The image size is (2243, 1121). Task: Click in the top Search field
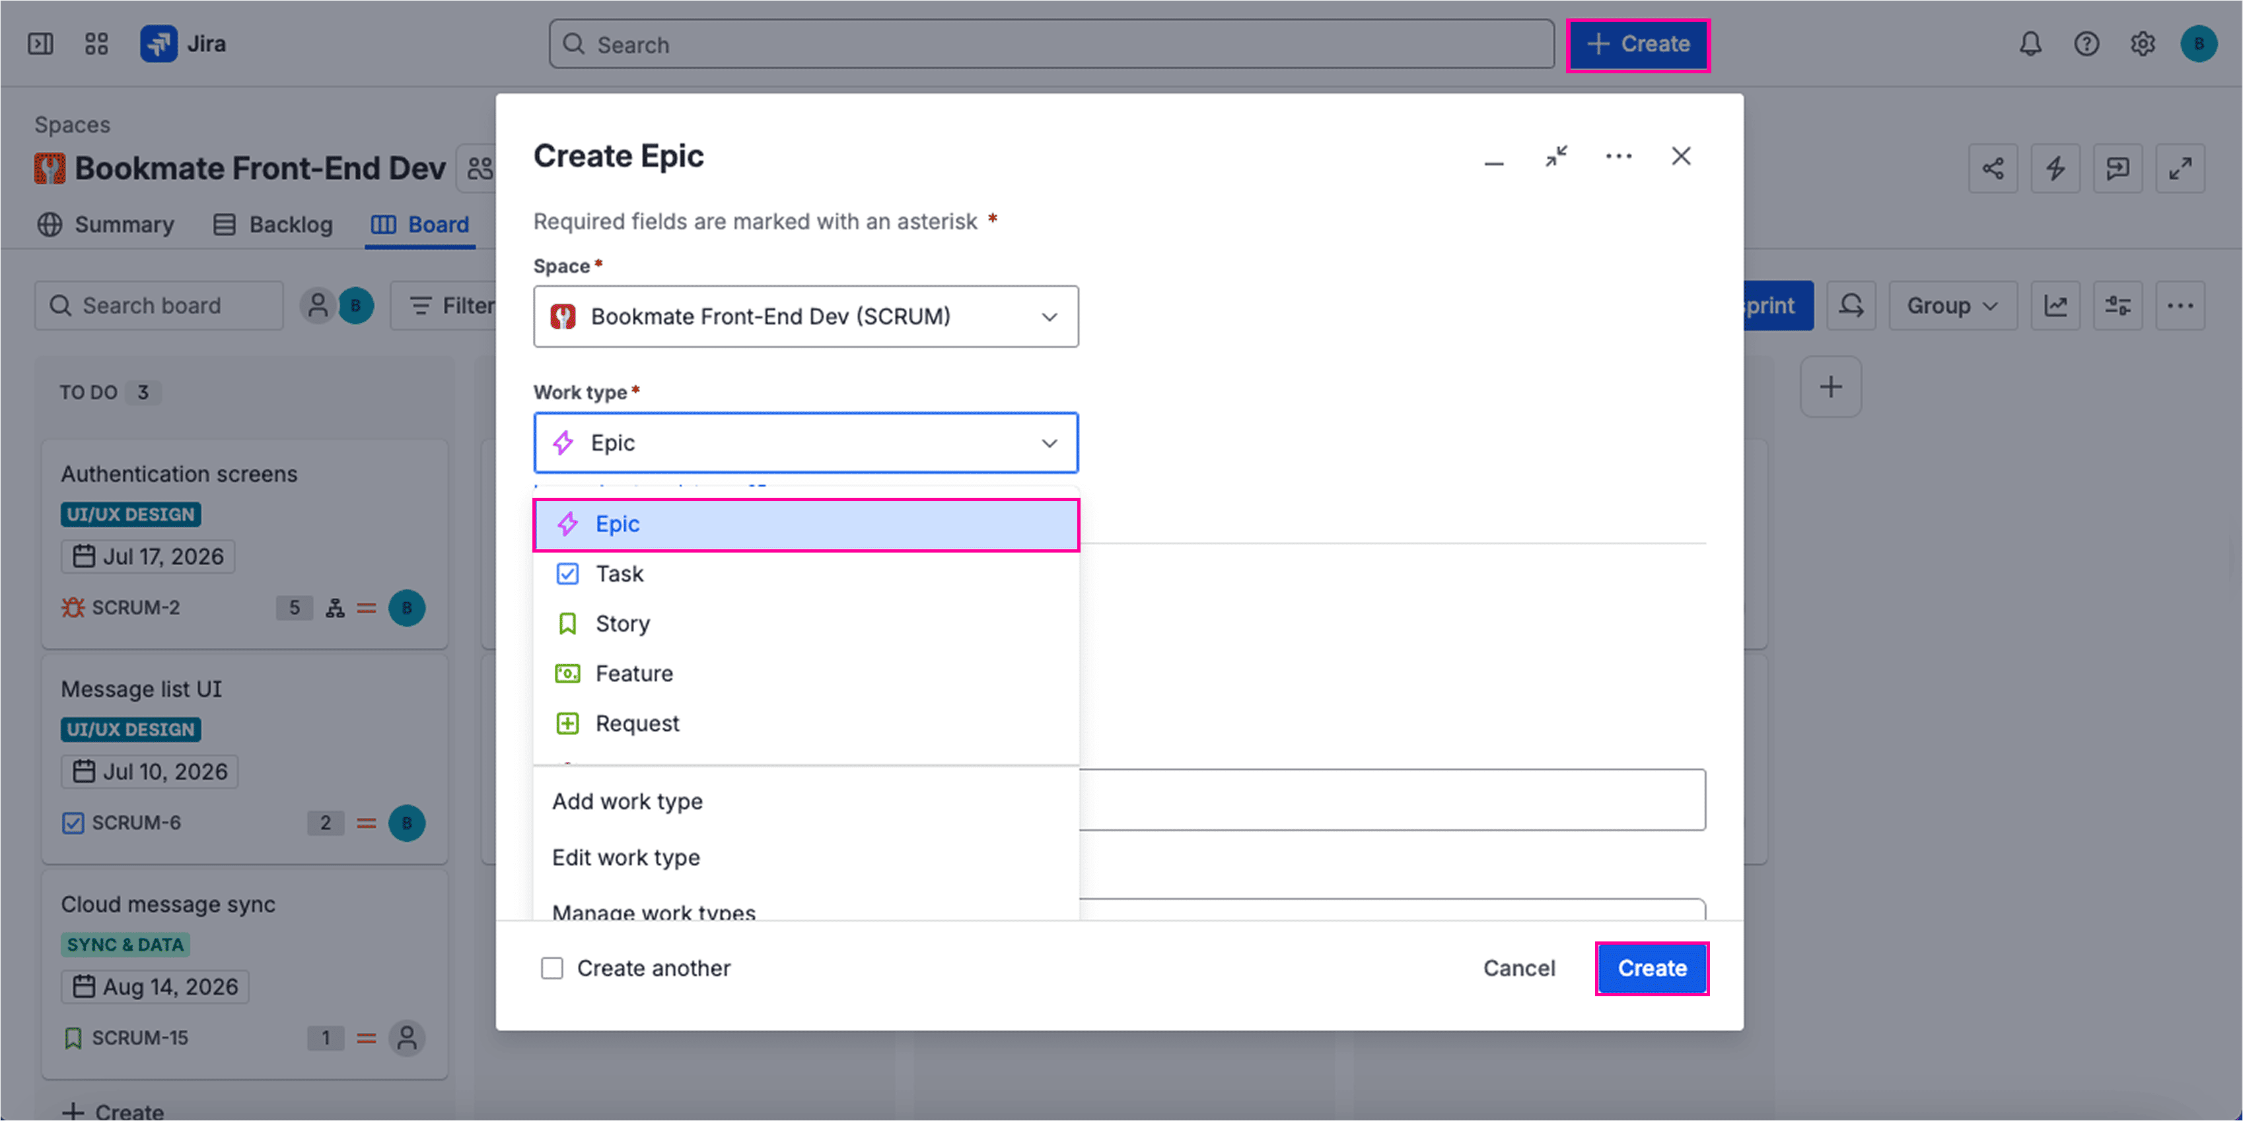pos(1051,44)
